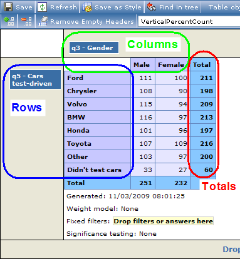Viewport: 240px width, 259px height.
Task: Open the VerticalPercentCount selector field
Action: [189, 21]
